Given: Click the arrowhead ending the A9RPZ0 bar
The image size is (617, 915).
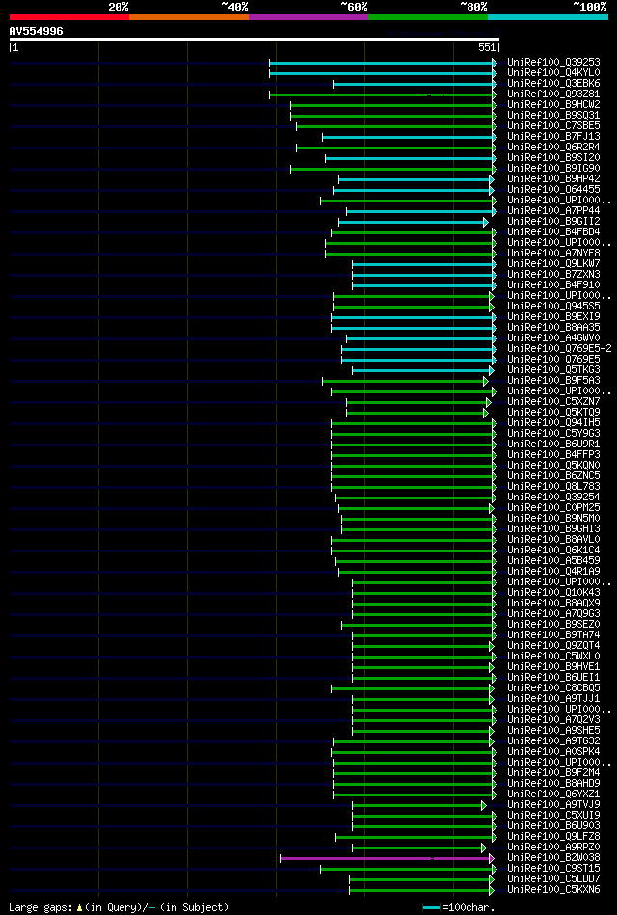Looking at the screenshot, I should coord(483,848).
